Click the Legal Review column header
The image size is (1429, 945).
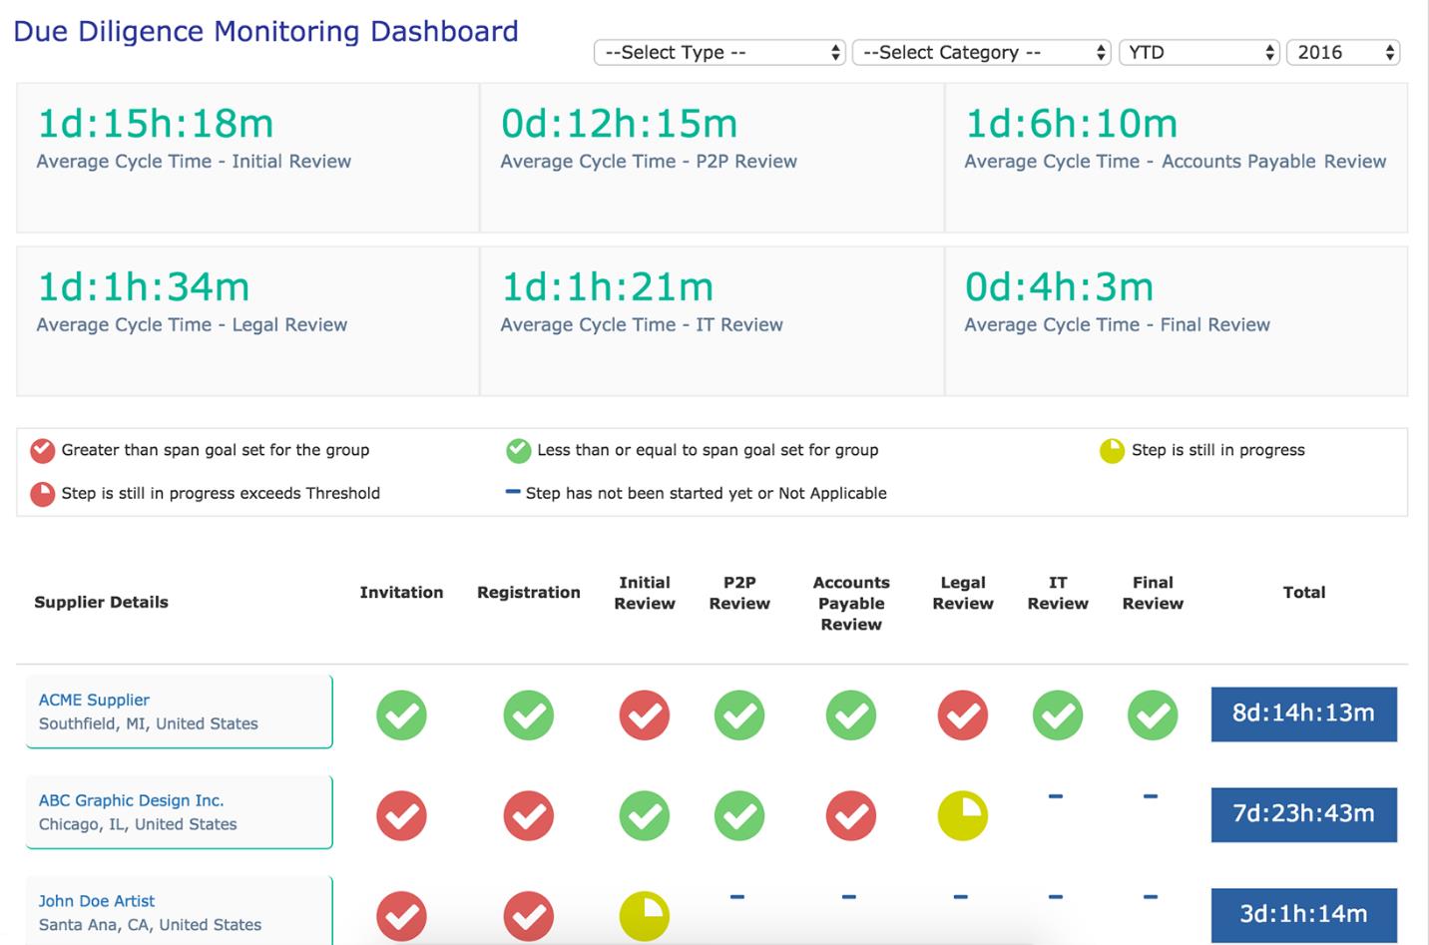[963, 593]
